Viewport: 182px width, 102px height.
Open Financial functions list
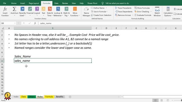tap(30, 12)
